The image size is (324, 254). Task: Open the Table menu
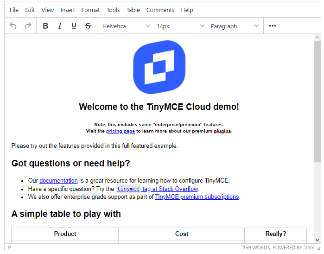pos(133,10)
